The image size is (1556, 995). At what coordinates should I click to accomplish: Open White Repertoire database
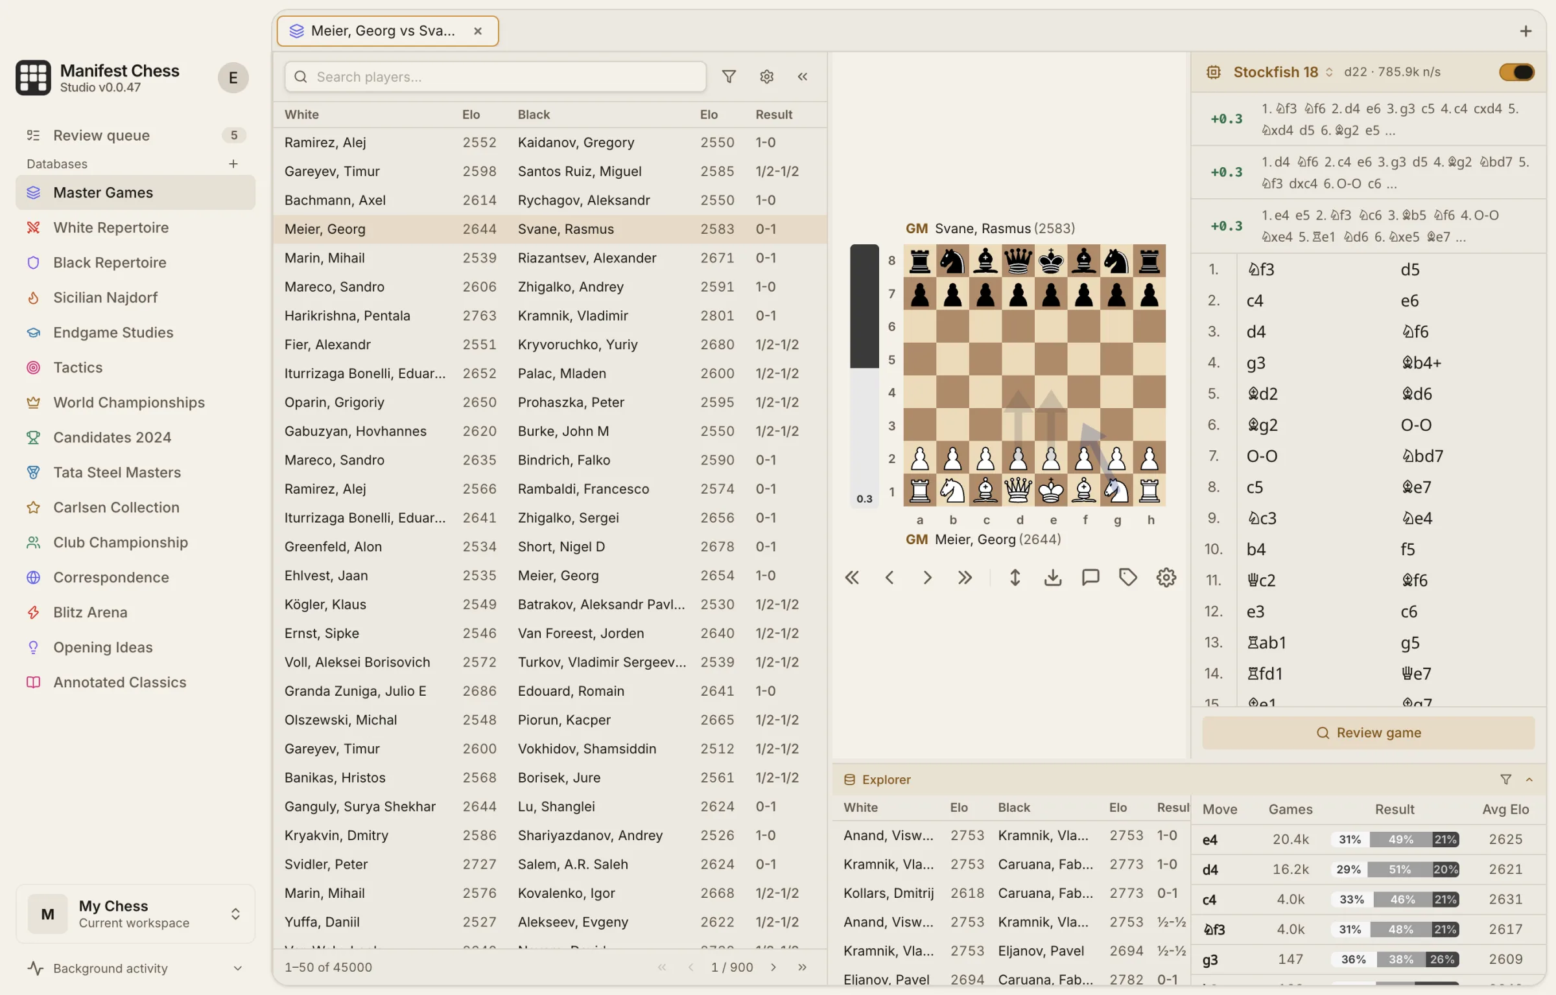[136, 227]
